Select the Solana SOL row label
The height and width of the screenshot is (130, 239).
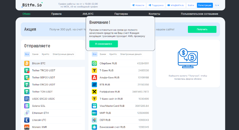pyautogui.click(x=38, y=106)
